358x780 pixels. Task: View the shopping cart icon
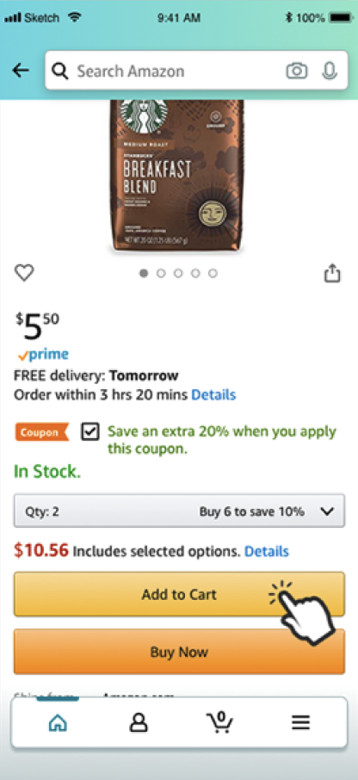click(x=219, y=722)
